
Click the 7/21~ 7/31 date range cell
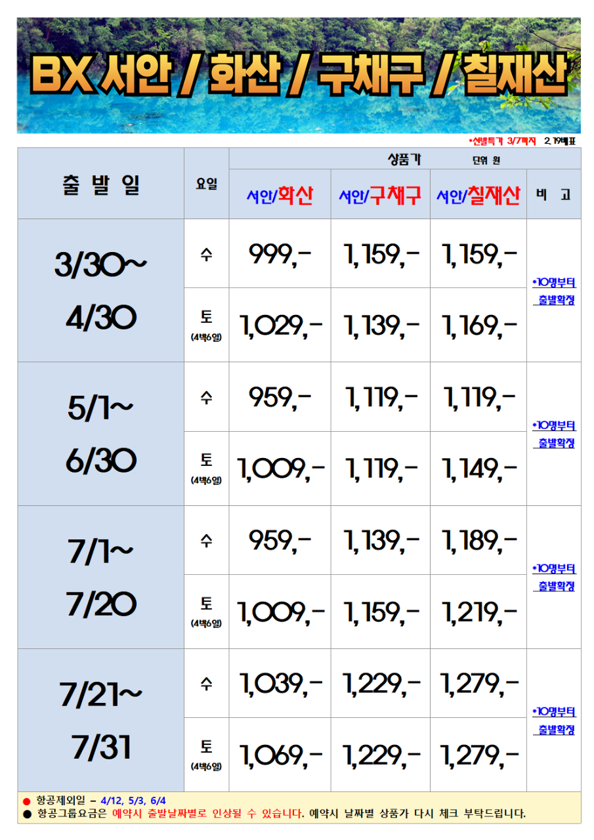100,720
